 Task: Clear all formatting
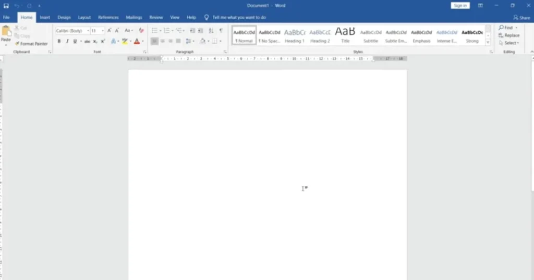pos(141,31)
